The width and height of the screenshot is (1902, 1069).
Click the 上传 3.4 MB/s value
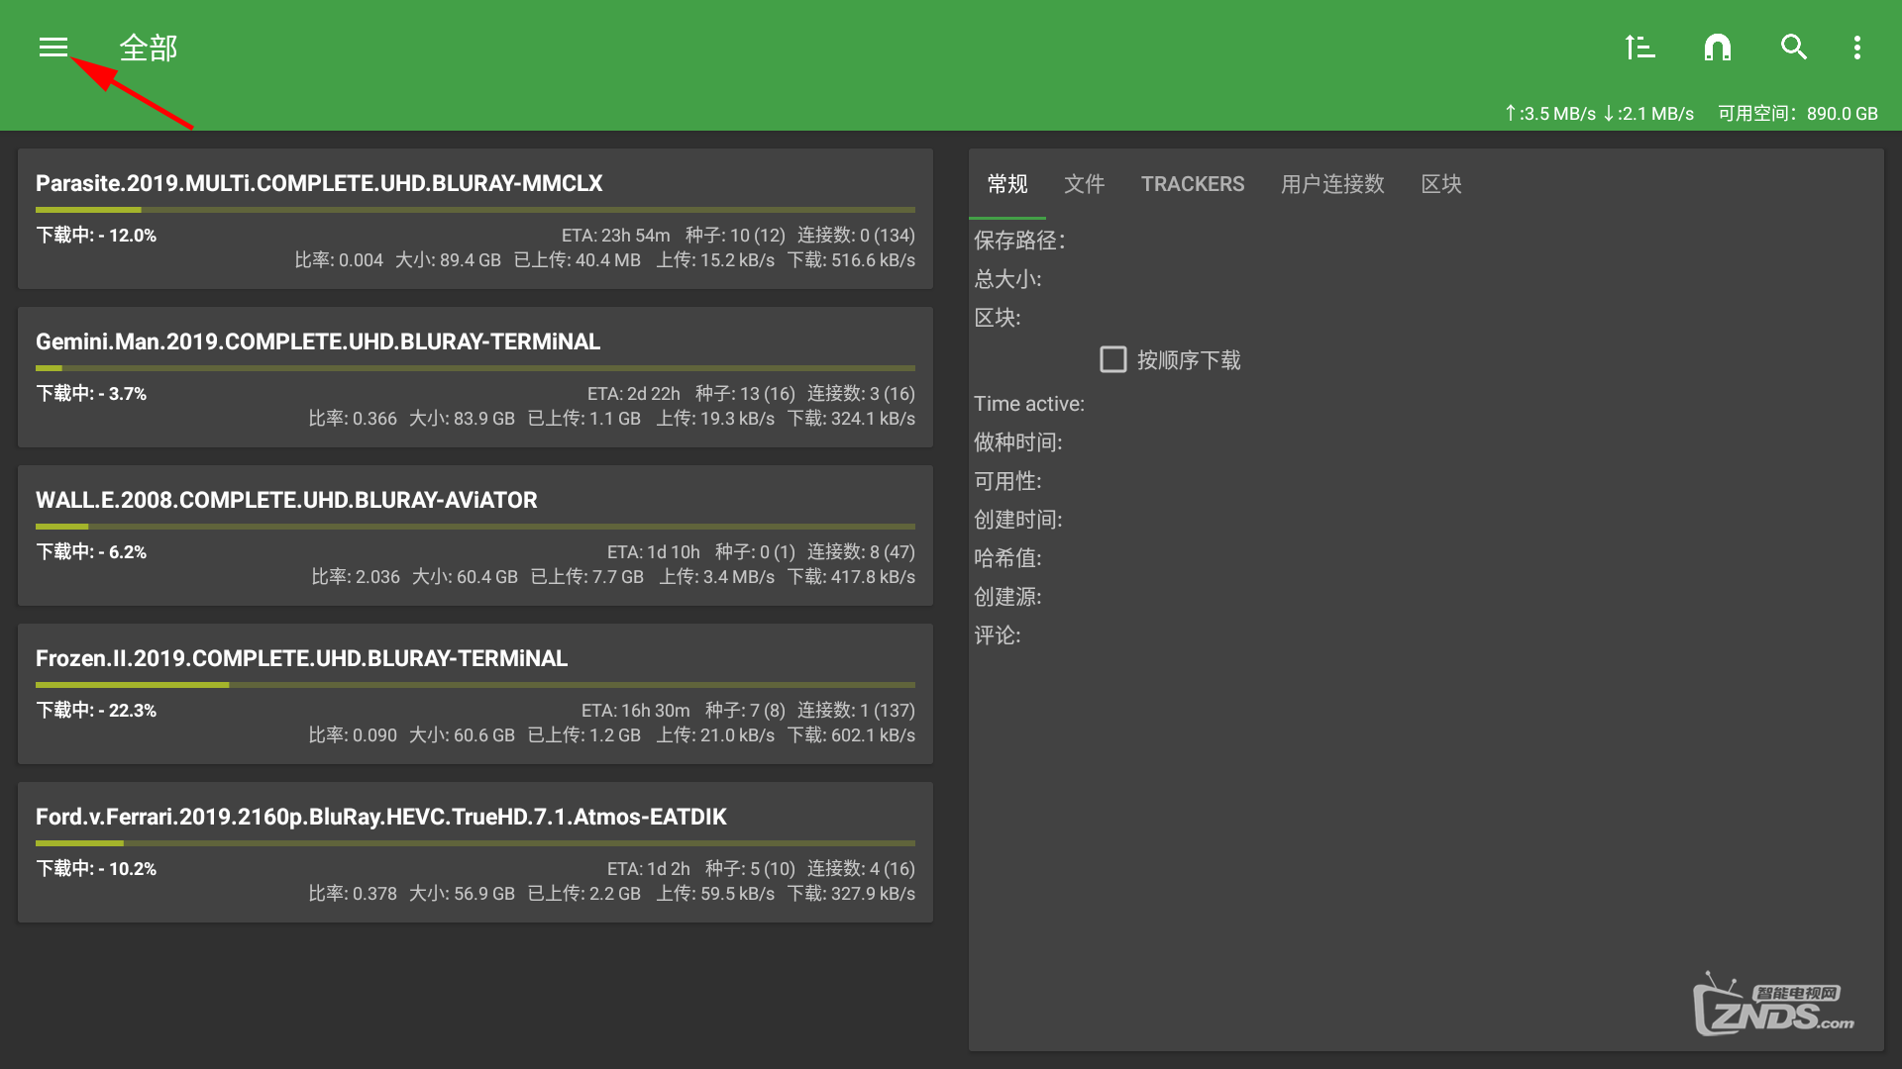717,577
